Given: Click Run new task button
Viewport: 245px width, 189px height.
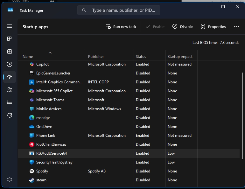Looking at the screenshot, I should pyautogui.click(x=121, y=27).
